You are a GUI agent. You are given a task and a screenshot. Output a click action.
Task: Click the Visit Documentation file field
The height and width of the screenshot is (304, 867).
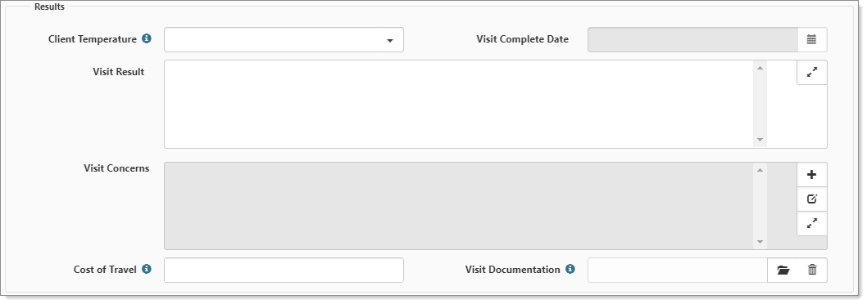click(678, 270)
